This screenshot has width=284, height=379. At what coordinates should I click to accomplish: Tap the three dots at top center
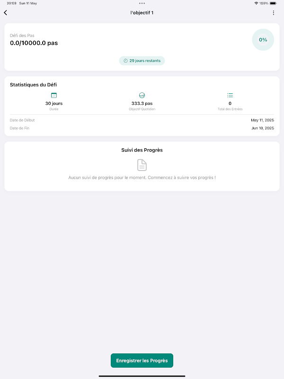(142, 3)
